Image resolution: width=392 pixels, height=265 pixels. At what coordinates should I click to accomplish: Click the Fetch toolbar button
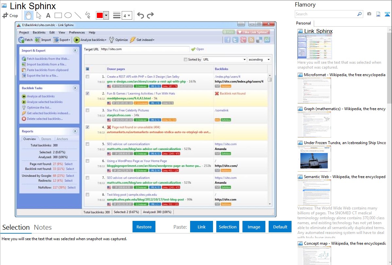point(26,40)
